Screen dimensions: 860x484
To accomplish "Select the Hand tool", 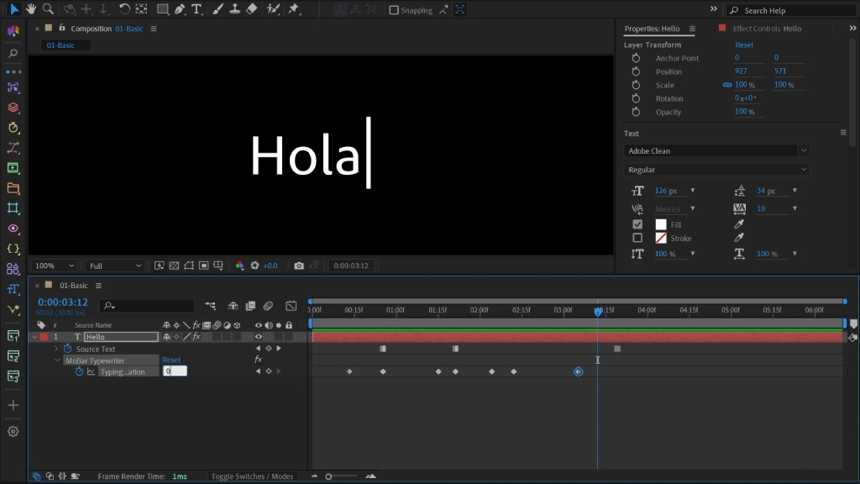I will pyautogui.click(x=32, y=9).
